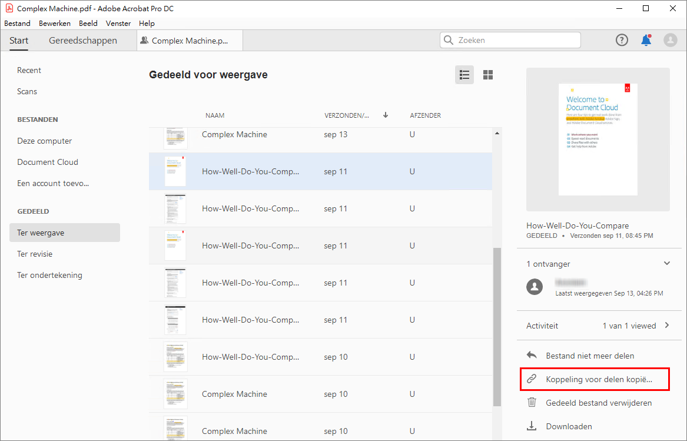The height and width of the screenshot is (441, 687).
Task: Switch to the Gereedschappen tab
Action: (83, 40)
